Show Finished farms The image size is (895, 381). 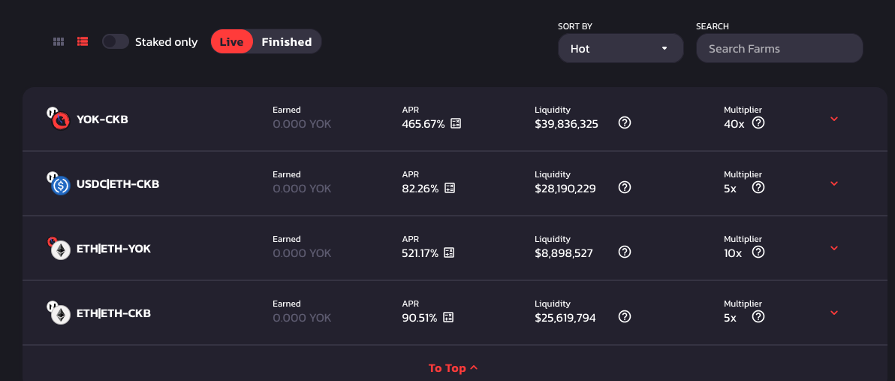click(x=287, y=41)
